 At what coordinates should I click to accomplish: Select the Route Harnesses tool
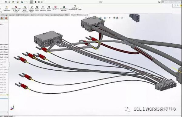pyautogui.click(x=43, y=8)
